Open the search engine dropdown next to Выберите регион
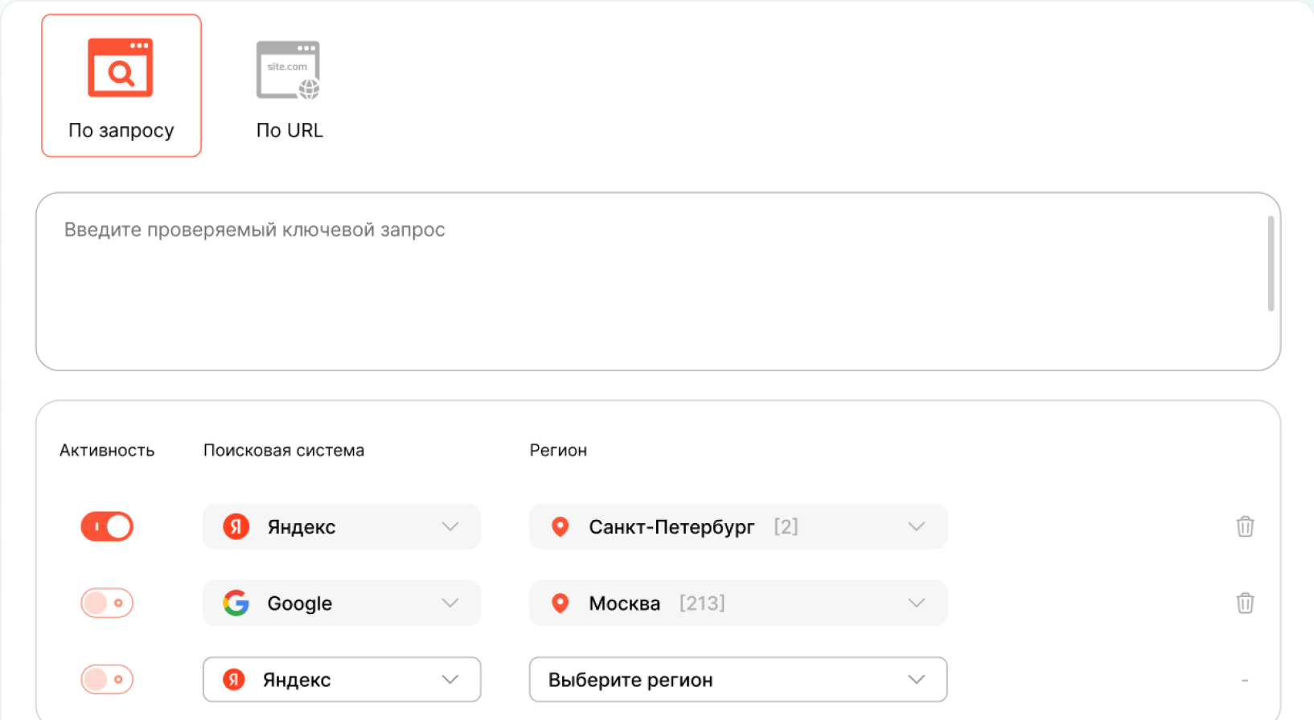 [342, 680]
